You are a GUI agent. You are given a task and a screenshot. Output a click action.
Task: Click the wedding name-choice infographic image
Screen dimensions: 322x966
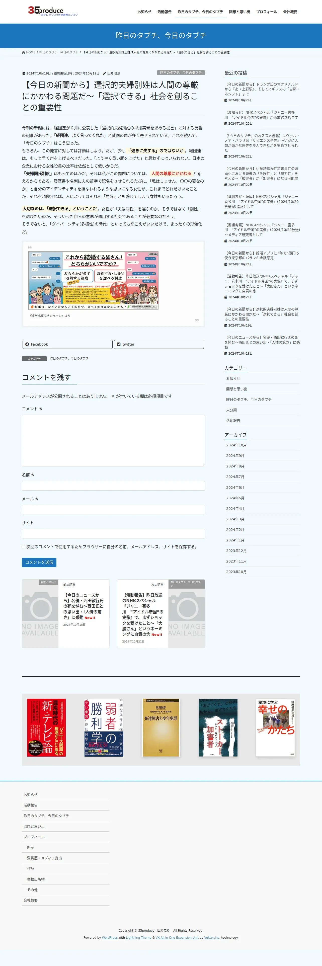pyautogui.click(x=94, y=281)
